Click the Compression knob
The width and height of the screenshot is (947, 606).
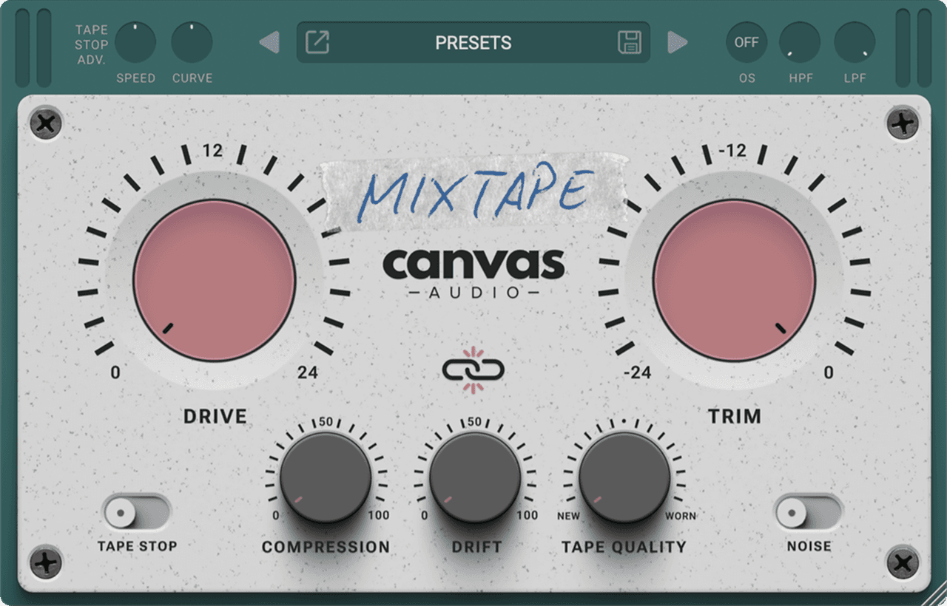click(326, 477)
